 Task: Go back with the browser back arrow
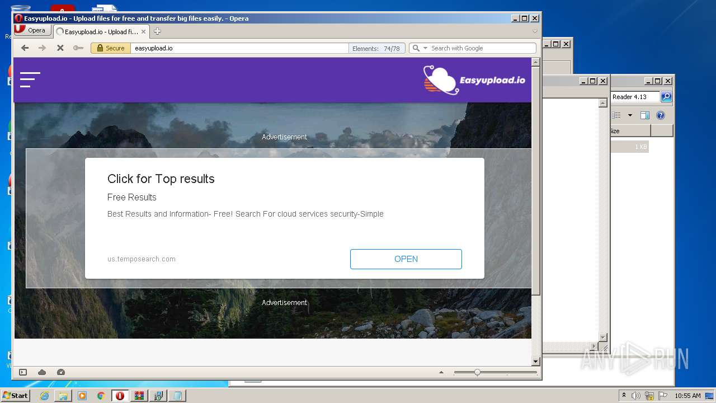25,48
